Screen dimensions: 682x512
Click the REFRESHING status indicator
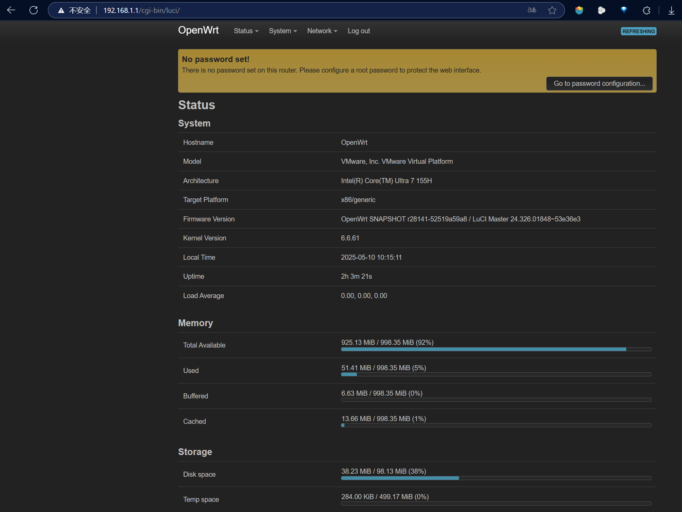[x=639, y=31]
